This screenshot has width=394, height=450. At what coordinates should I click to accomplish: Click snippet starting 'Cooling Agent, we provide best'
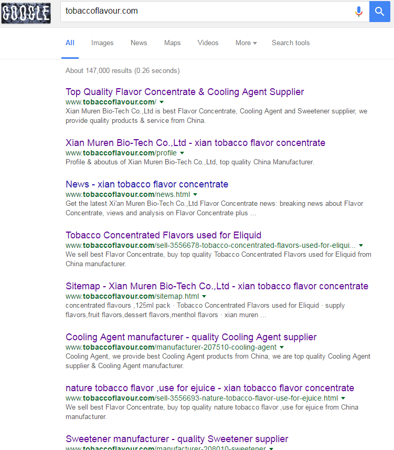click(218, 361)
